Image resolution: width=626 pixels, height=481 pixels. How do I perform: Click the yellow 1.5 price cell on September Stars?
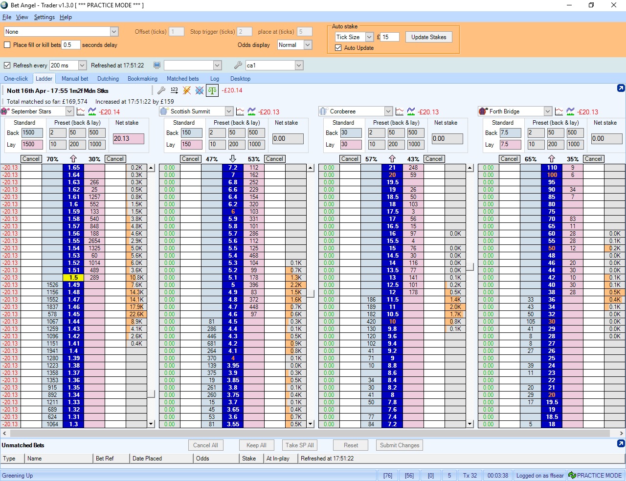click(73, 278)
